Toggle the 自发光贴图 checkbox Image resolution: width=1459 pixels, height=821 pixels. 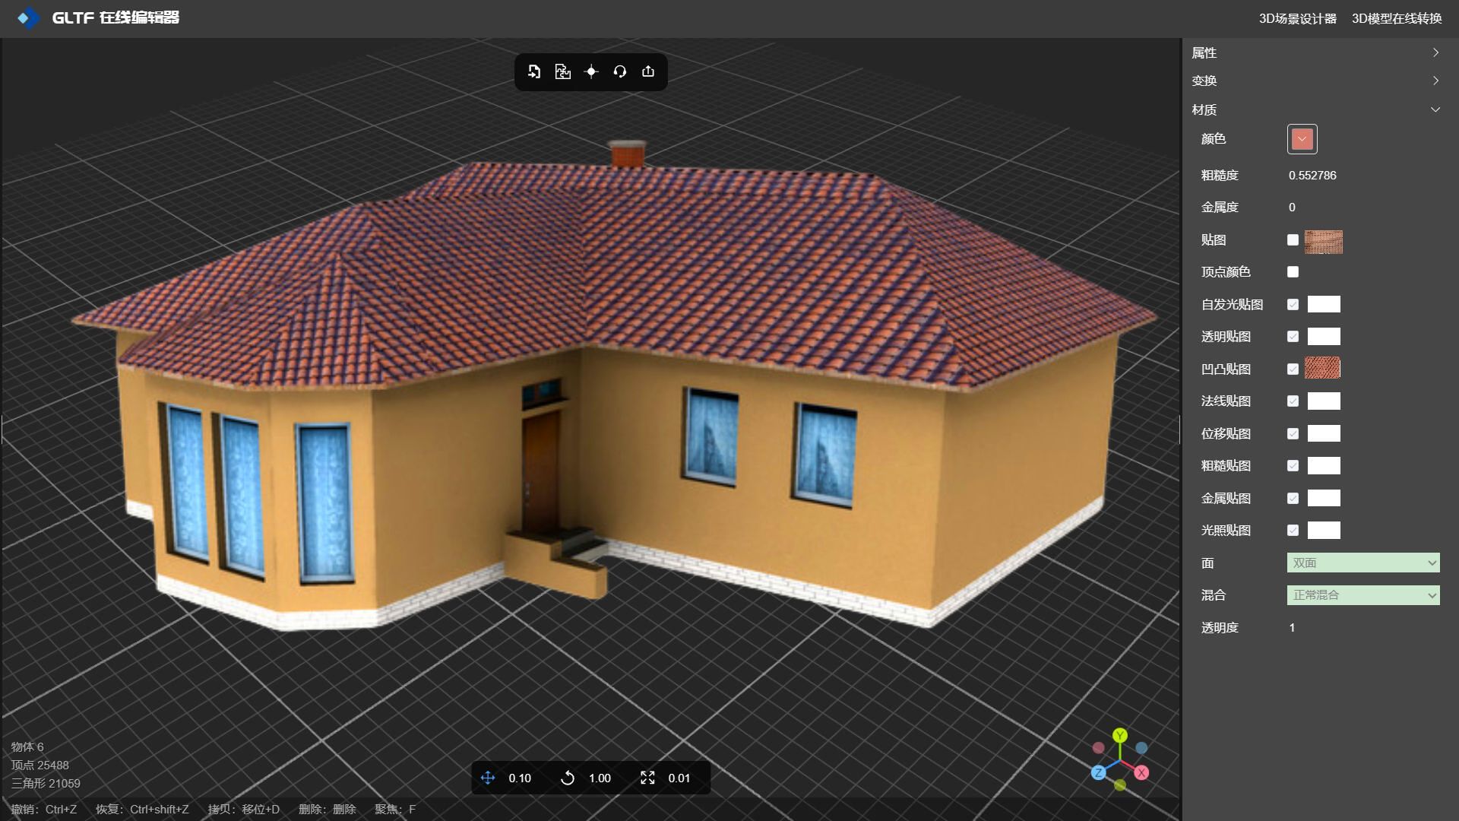tap(1293, 305)
